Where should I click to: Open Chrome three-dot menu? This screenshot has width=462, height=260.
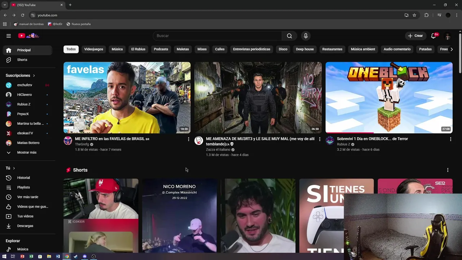(x=457, y=15)
